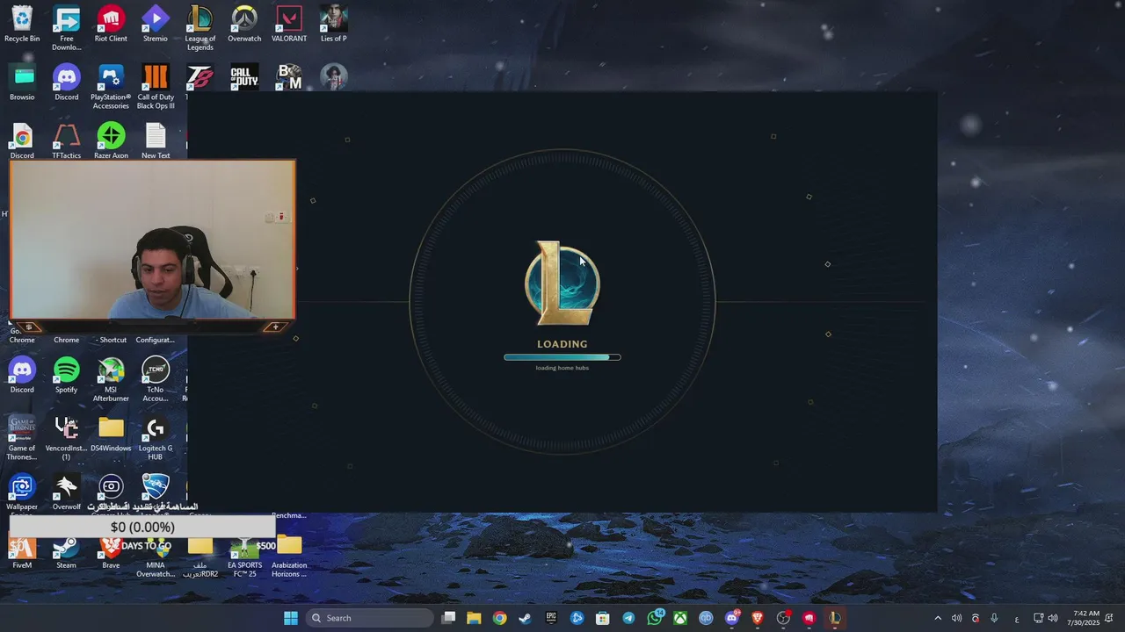Launch the Overwolf desktop shortcut
Image resolution: width=1125 pixels, height=632 pixels.
pos(66,492)
